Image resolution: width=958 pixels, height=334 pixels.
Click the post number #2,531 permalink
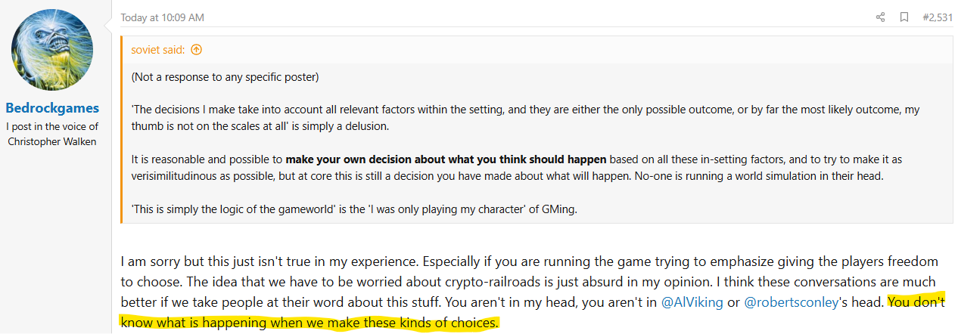[938, 17]
